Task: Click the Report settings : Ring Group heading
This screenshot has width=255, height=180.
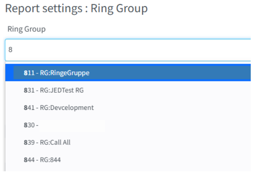Action: click(76, 8)
